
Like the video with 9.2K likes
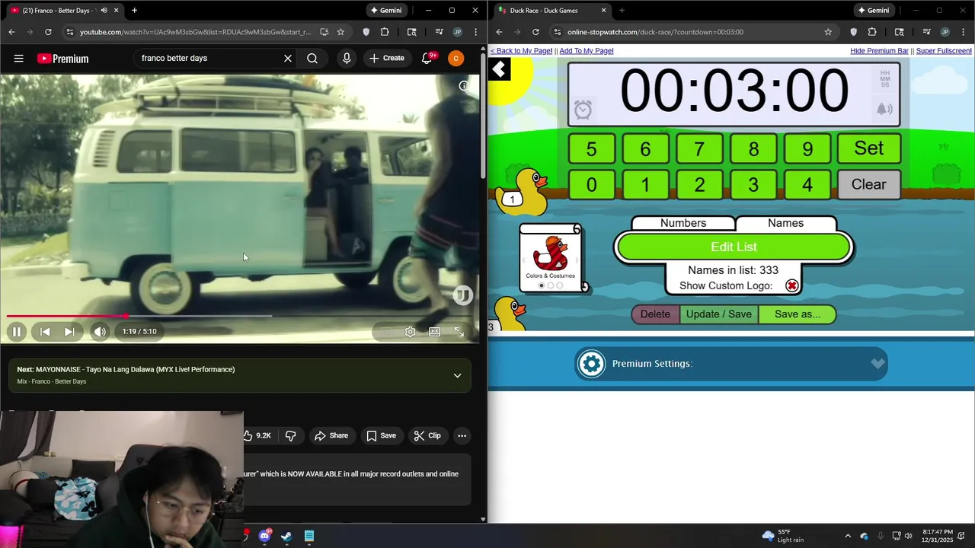[x=257, y=435]
